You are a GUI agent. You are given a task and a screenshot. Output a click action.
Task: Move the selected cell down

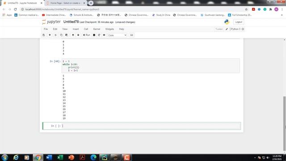pos(78,35)
